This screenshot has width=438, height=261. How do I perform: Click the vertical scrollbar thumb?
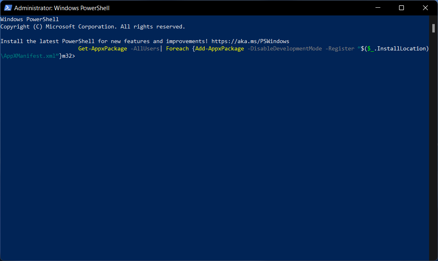pyautogui.click(x=434, y=28)
